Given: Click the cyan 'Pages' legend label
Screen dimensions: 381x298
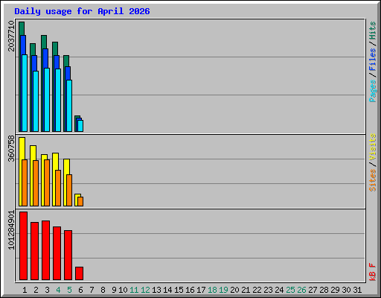Looking at the screenshot, I should 373,91.
